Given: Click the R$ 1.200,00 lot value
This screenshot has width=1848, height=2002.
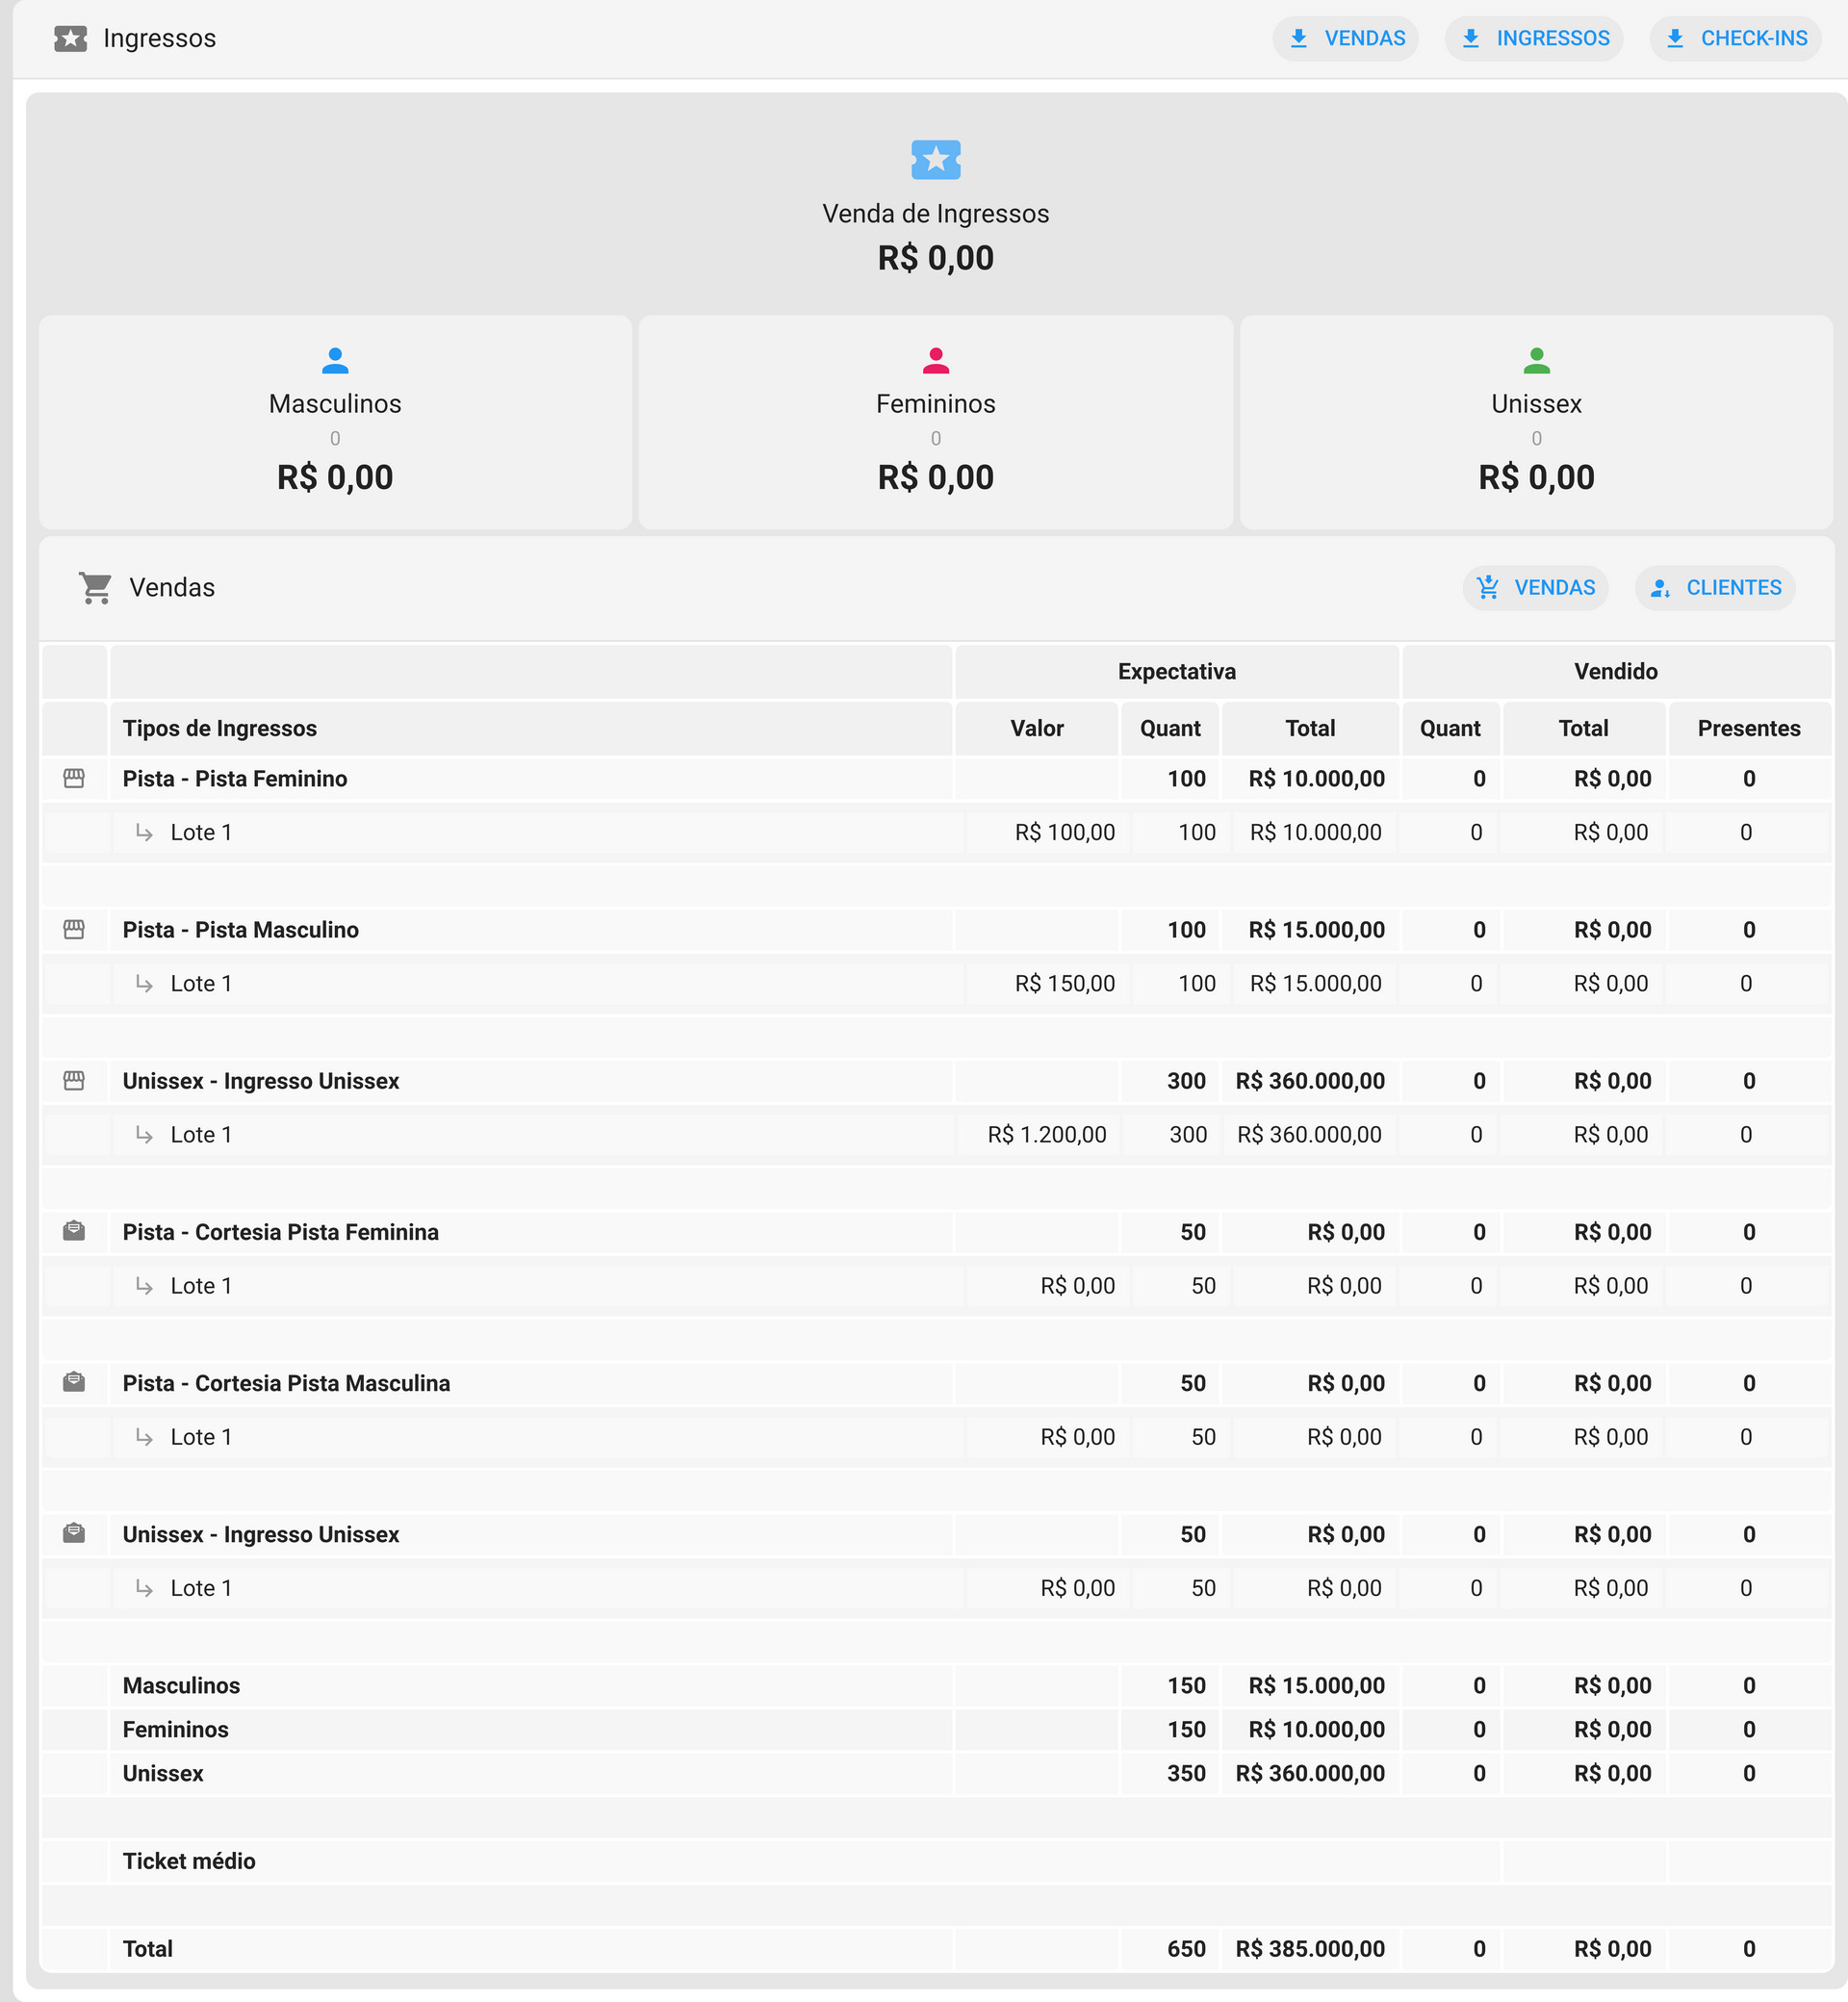Looking at the screenshot, I should tap(1047, 1134).
